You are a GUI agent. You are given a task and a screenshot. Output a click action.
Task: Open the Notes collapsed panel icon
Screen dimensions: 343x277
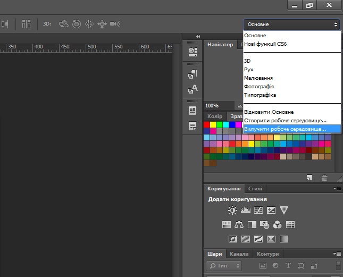(x=193, y=126)
